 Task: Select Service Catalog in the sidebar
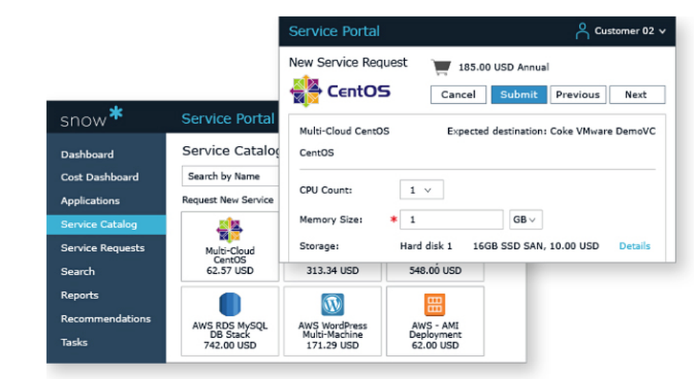click(x=106, y=225)
